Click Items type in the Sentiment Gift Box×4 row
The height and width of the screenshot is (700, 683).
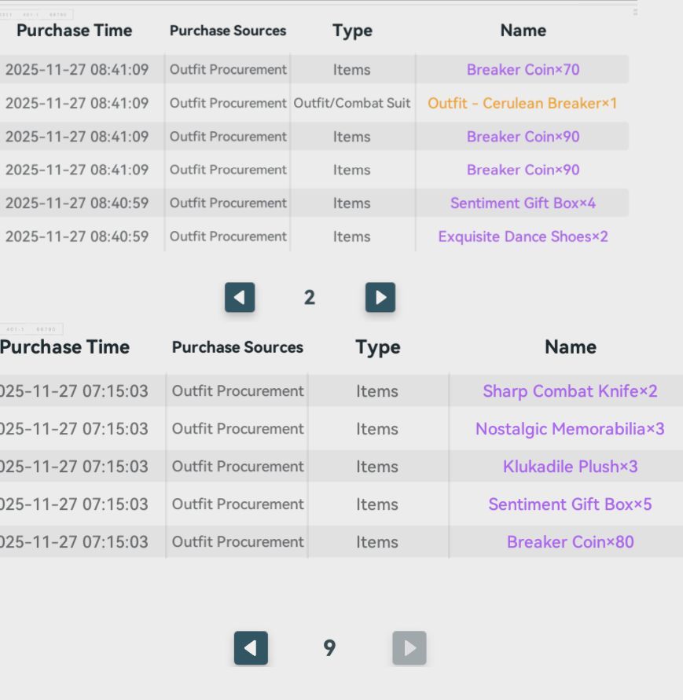pyautogui.click(x=351, y=203)
